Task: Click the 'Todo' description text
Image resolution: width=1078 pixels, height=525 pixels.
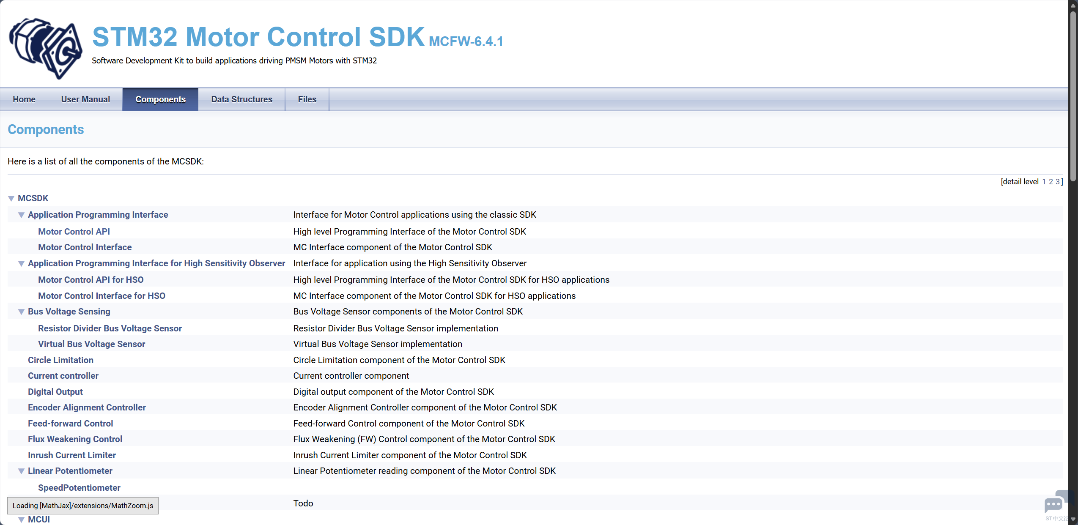Action: 303,503
